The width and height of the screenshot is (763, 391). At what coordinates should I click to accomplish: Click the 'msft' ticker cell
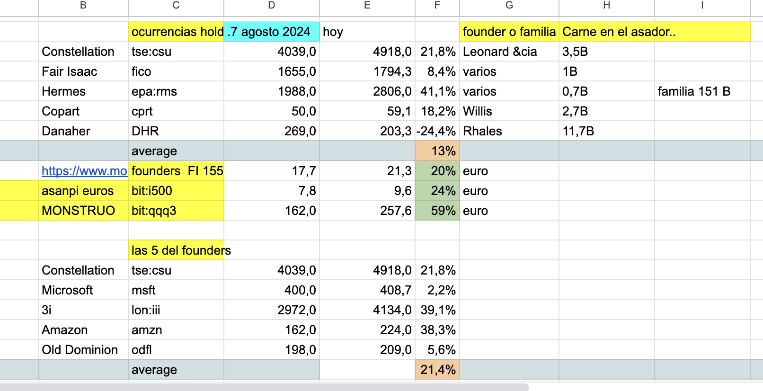point(176,290)
